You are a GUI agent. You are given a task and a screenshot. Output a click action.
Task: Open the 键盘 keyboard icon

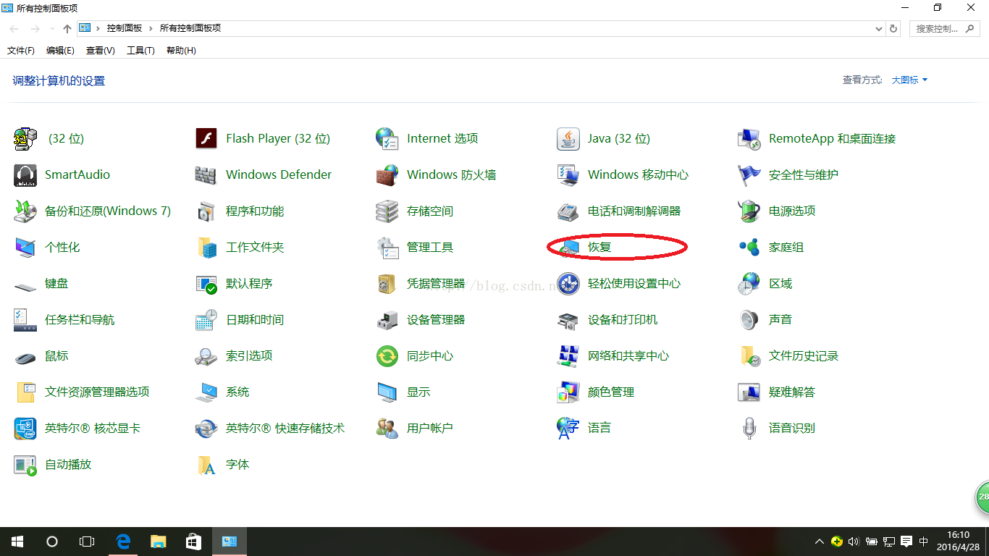(25, 285)
